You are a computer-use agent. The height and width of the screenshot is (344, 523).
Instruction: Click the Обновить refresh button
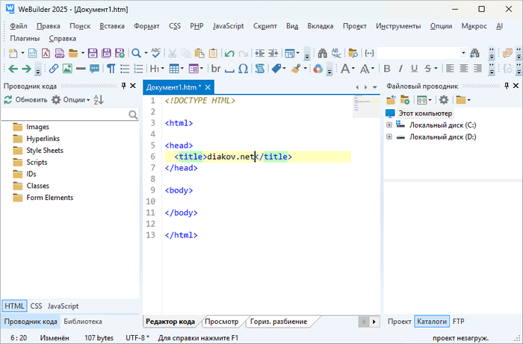(25, 99)
